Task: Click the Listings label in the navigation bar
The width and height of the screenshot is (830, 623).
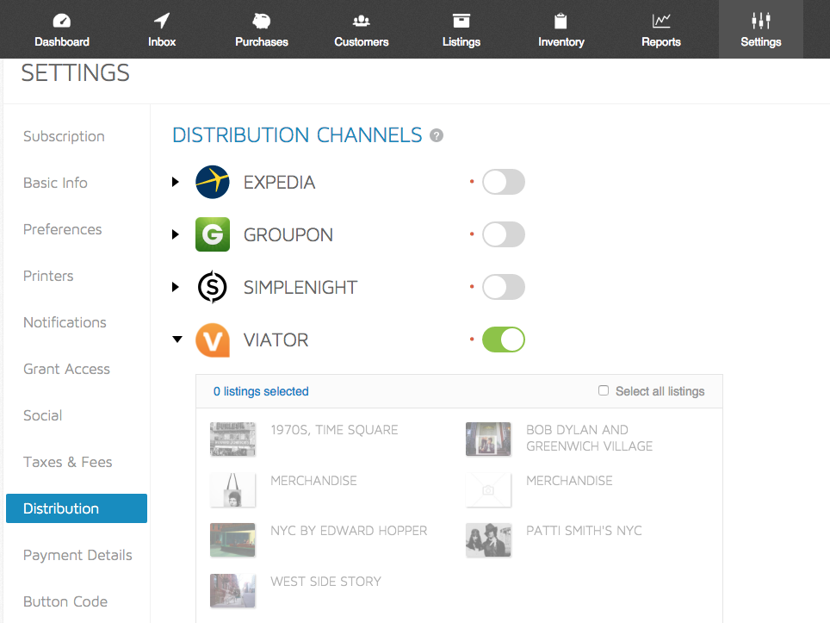Action: [x=461, y=42]
